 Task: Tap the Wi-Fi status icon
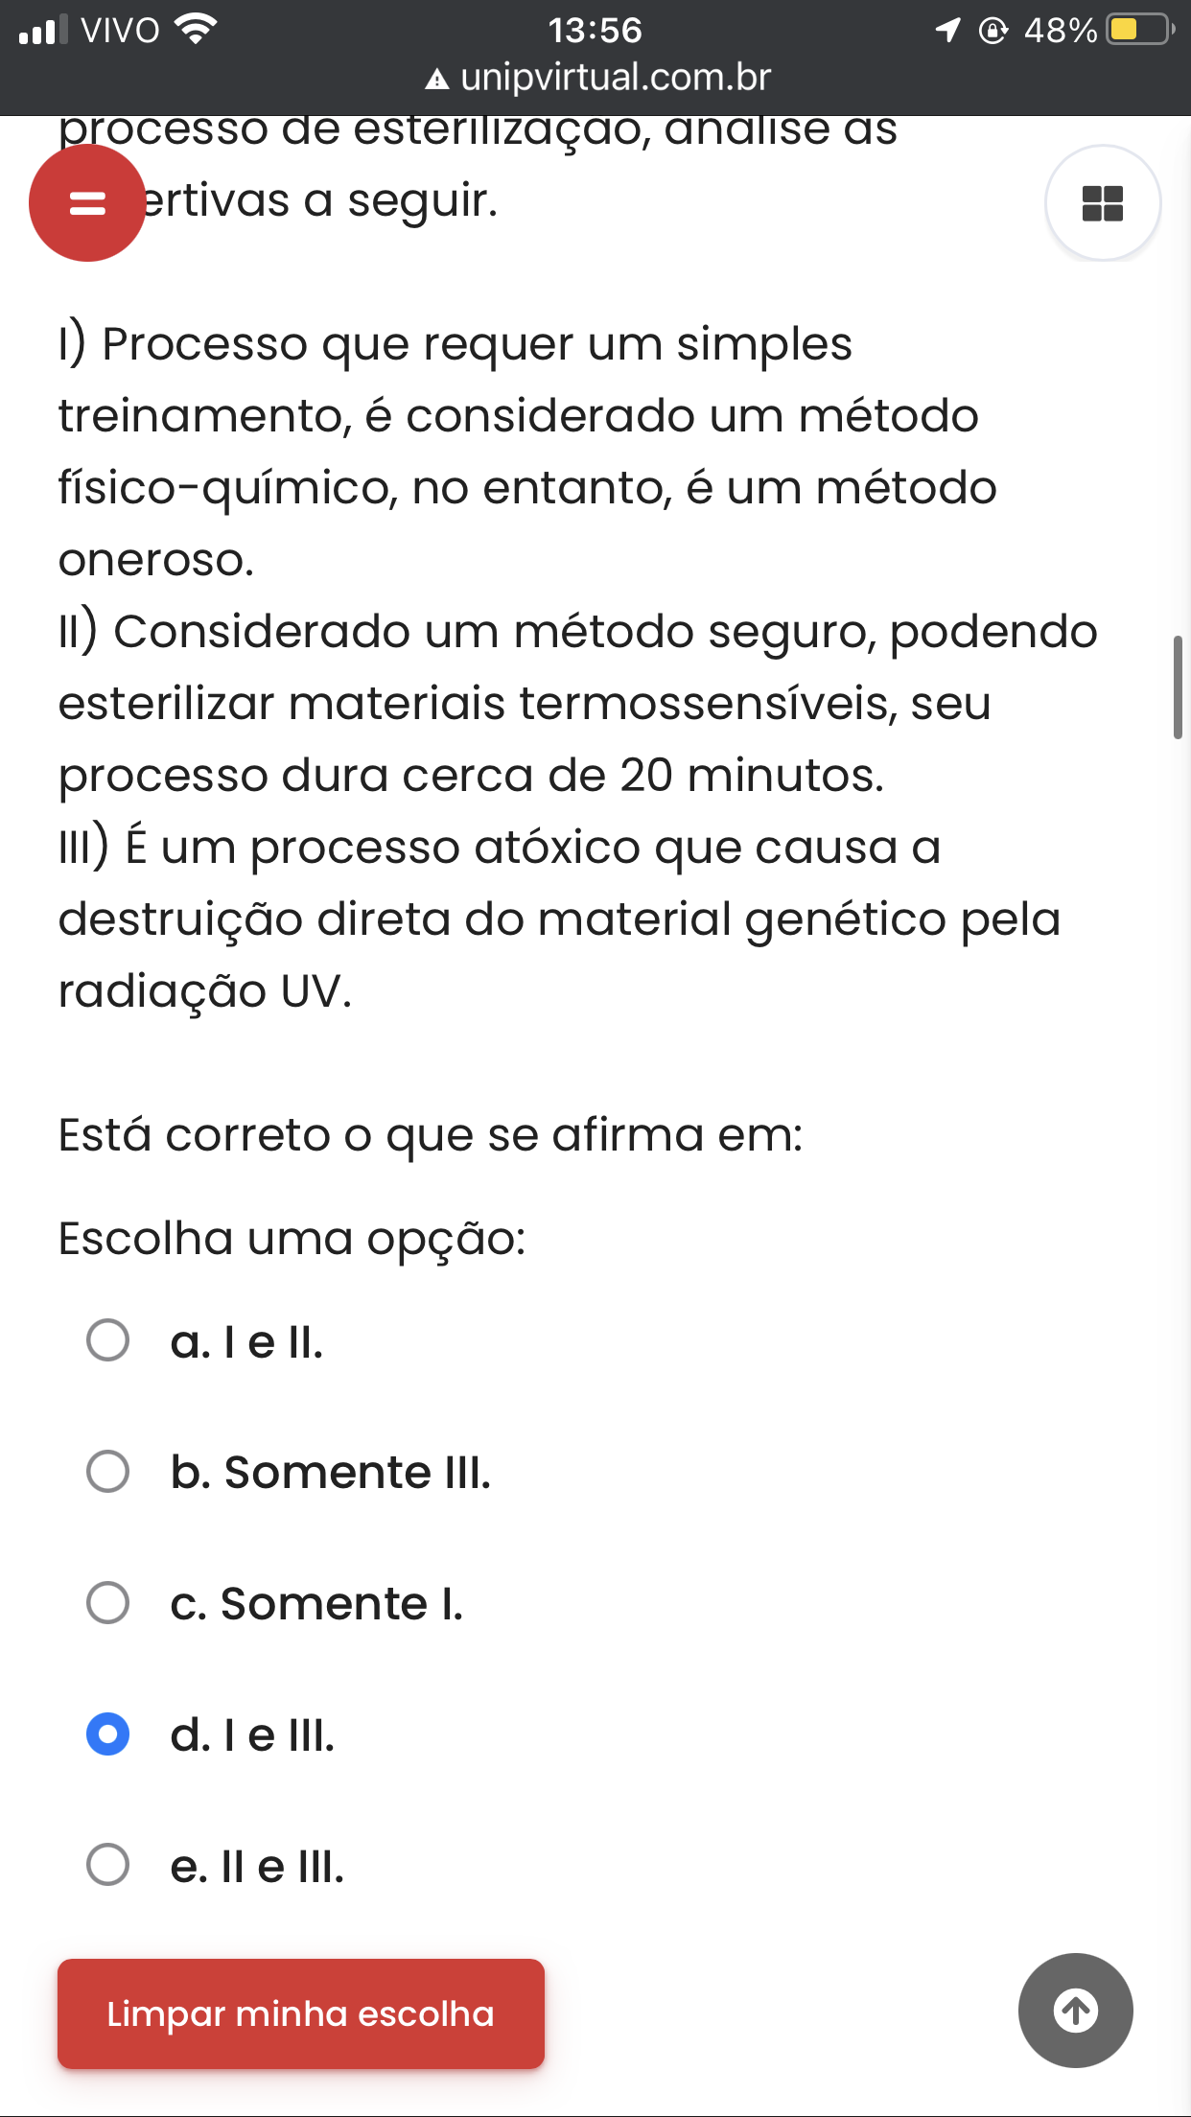(196, 30)
